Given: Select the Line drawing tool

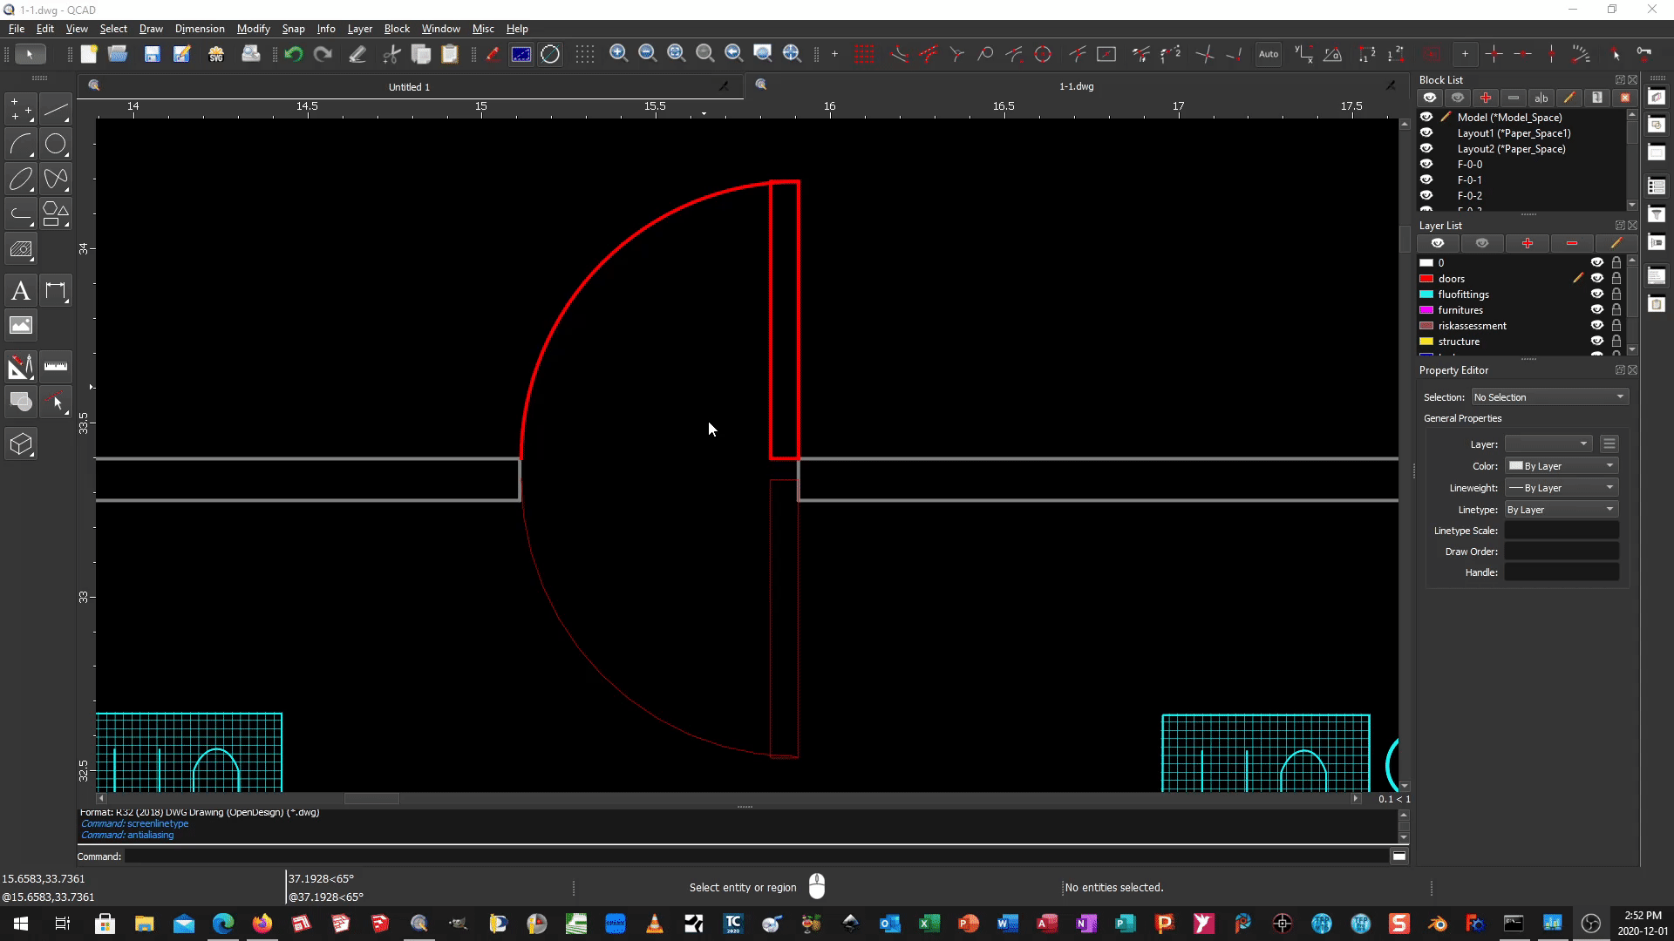Looking at the screenshot, I should (x=55, y=110).
